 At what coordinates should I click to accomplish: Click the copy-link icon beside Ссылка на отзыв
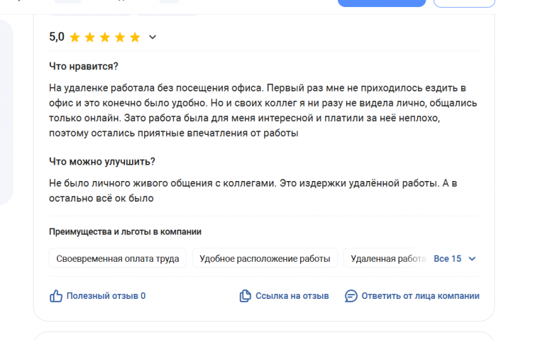point(245,296)
